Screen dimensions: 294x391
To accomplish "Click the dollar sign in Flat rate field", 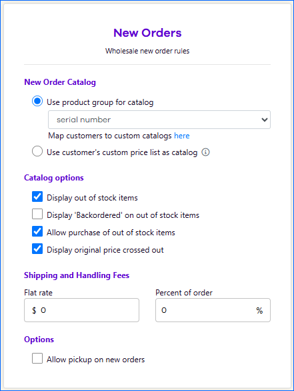I will [x=34, y=310].
